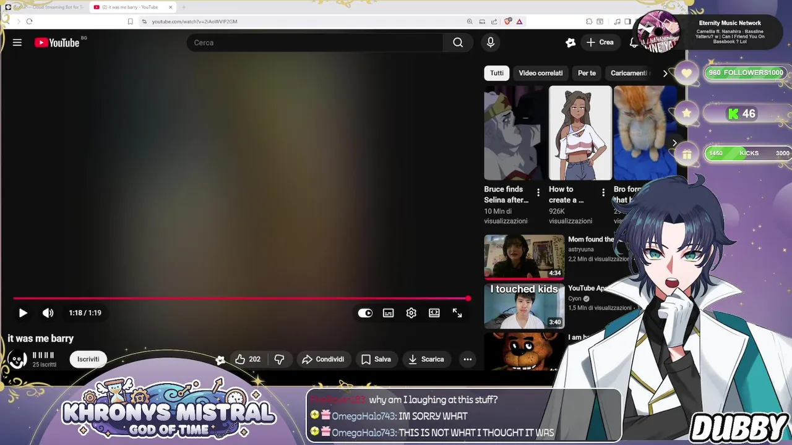Screen dimensions: 792x445
Task: Click the gift icon in stream overlay
Action: [x=687, y=153]
